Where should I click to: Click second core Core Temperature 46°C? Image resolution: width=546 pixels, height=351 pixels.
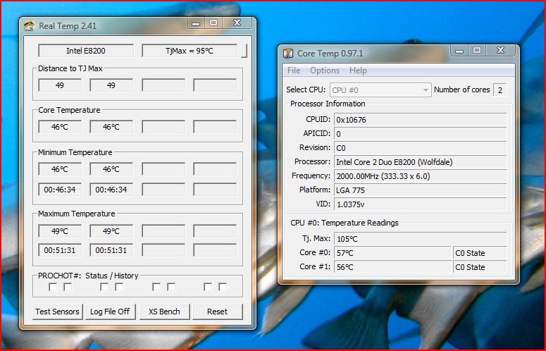tap(111, 127)
